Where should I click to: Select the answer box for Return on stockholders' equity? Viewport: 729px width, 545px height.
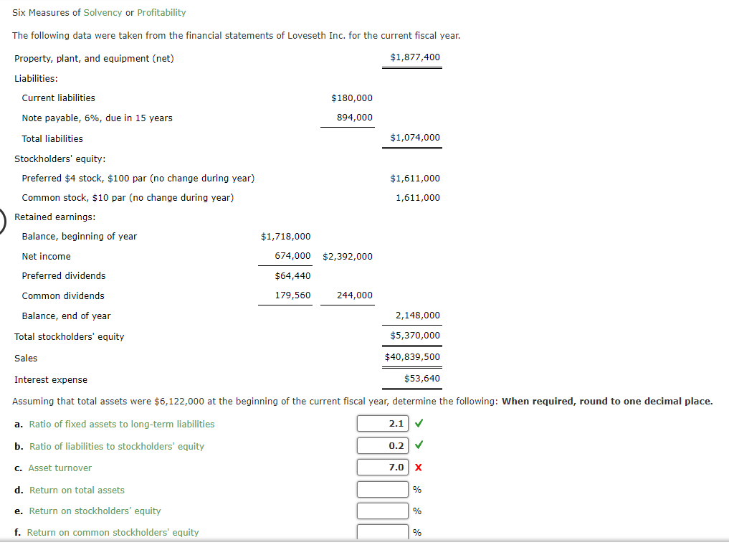pyautogui.click(x=382, y=511)
